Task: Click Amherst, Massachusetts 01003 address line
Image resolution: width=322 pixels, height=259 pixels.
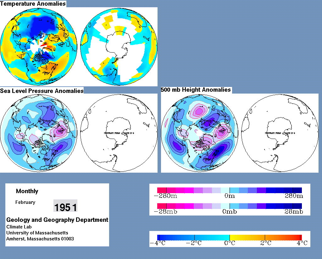Action: click(40, 239)
